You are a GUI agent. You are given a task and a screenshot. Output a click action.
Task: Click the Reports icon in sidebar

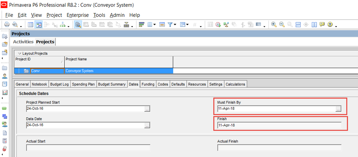pyautogui.click(x=4, y=84)
